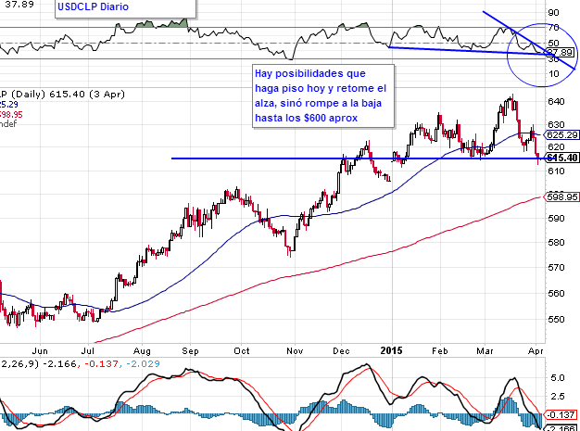Screen dimensions: 580x431
Task: Click the 590 price axis label
Action: coord(556,218)
